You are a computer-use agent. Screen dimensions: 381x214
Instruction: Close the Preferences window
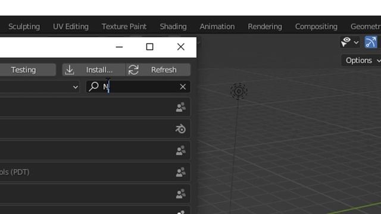(181, 47)
